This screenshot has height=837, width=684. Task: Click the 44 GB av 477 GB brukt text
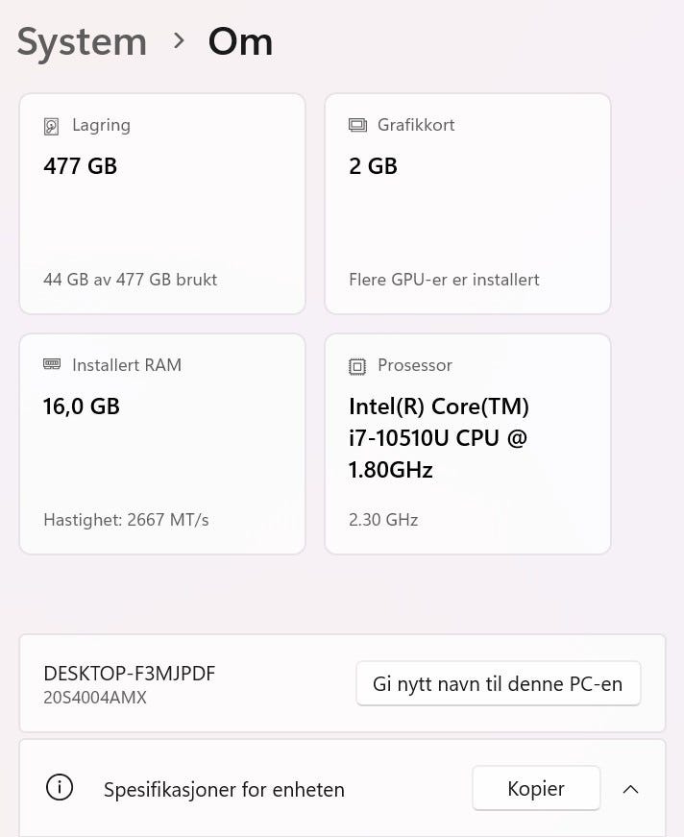[x=130, y=280]
